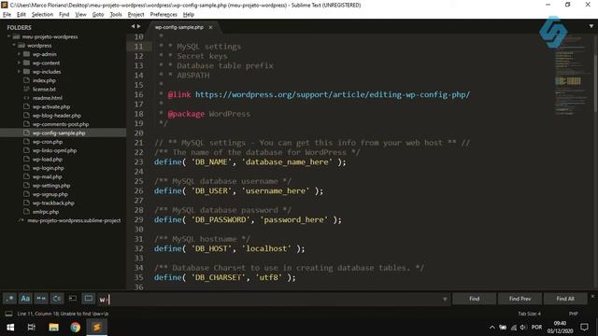Open the Project menu
598x336 pixels.
pos(135,15)
